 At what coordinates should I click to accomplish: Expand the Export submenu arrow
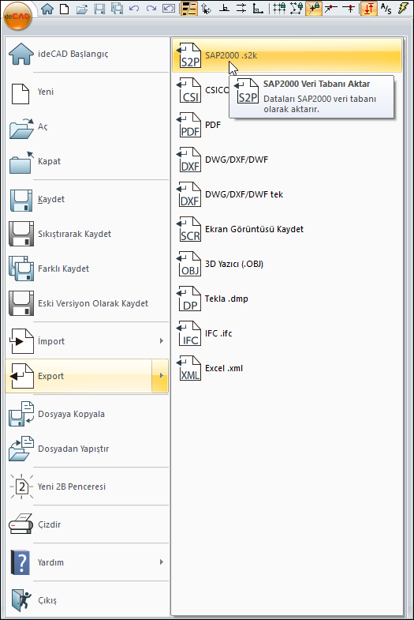[x=161, y=376]
